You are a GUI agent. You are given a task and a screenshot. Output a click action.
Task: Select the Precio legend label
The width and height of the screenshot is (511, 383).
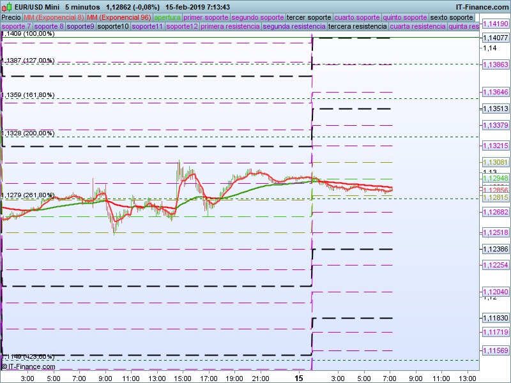(11, 17)
